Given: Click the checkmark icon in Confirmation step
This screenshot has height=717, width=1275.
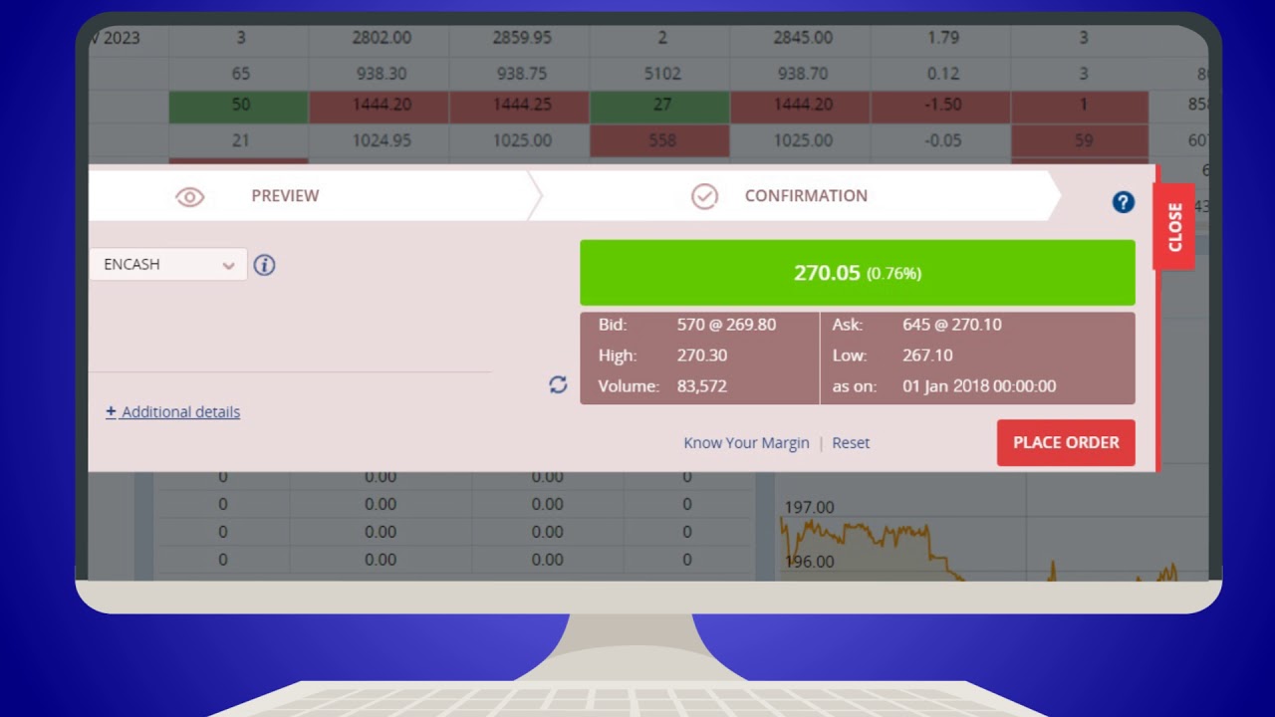Looking at the screenshot, I should point(704,196).
